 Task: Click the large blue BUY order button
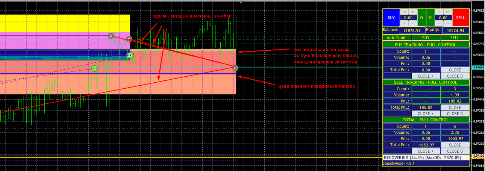click(391, 17)
